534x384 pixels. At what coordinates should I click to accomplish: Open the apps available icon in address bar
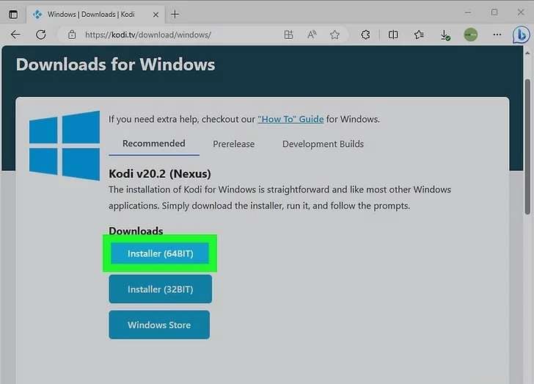(288, 35)
